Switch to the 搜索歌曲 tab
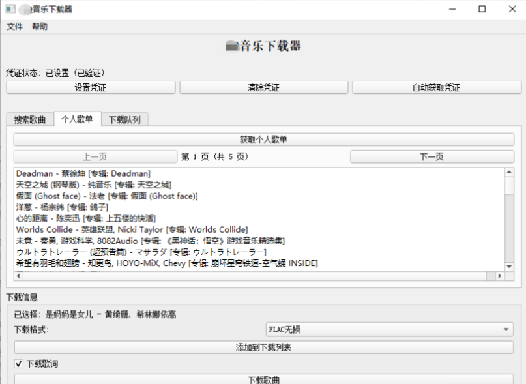Image resolution: width=526 pixels, height=384 pixels. (x=30, y=119)
